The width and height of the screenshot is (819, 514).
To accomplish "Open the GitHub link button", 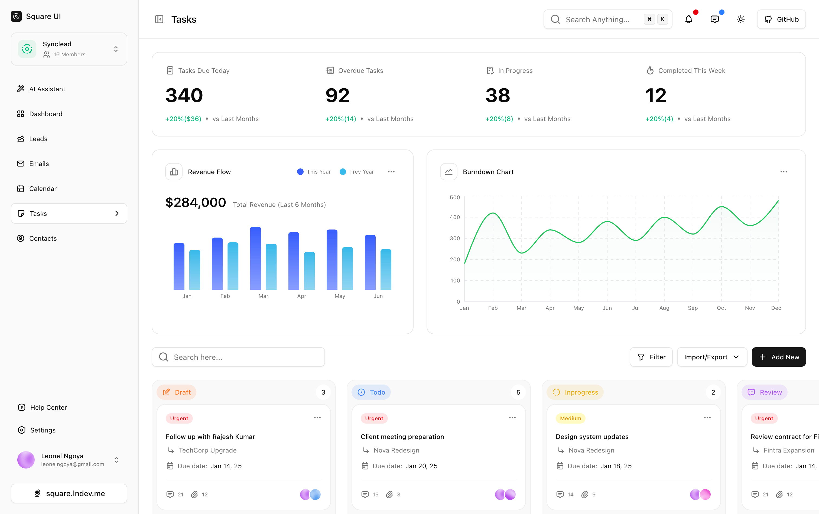I will point(781,19).
